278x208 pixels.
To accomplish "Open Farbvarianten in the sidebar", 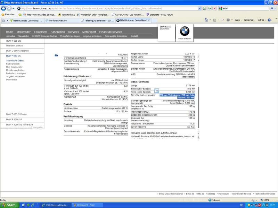I will pyautogui.click(x=13, y=64).
